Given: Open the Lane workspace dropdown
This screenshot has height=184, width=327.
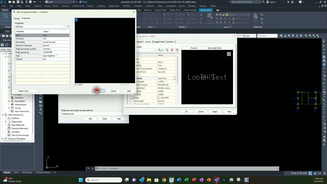Looking at the screenshot, I should coord(60,2).
